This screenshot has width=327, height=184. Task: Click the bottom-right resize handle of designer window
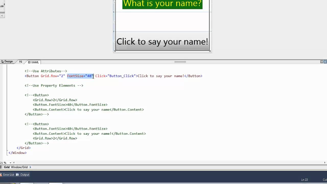(210, 51)
